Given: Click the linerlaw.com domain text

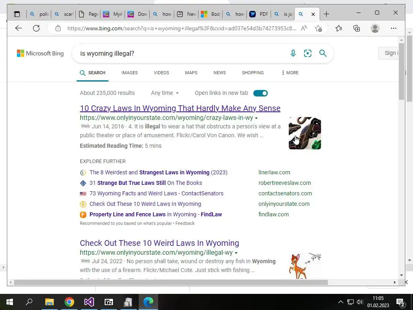Looking at the screenshot, I should 274,172.
